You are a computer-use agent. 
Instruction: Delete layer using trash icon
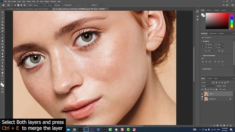tap(231, 125)
